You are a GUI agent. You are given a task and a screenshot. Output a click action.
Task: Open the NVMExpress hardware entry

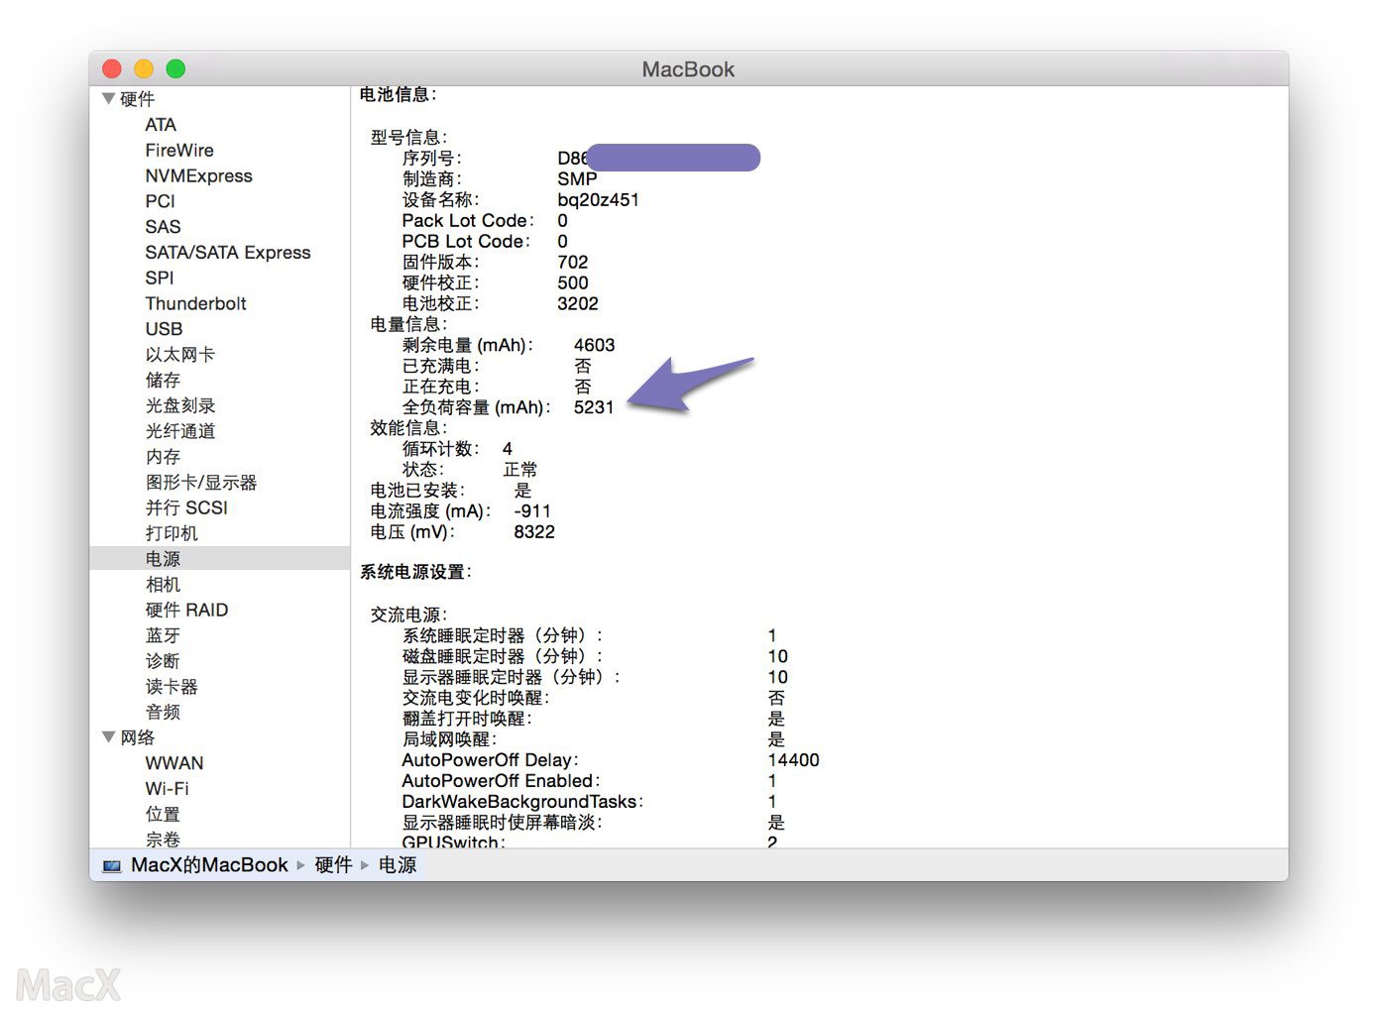pos(198,176)
